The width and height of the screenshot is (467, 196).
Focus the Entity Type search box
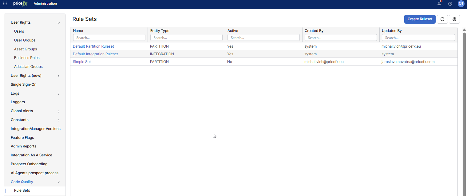[186, 37]
